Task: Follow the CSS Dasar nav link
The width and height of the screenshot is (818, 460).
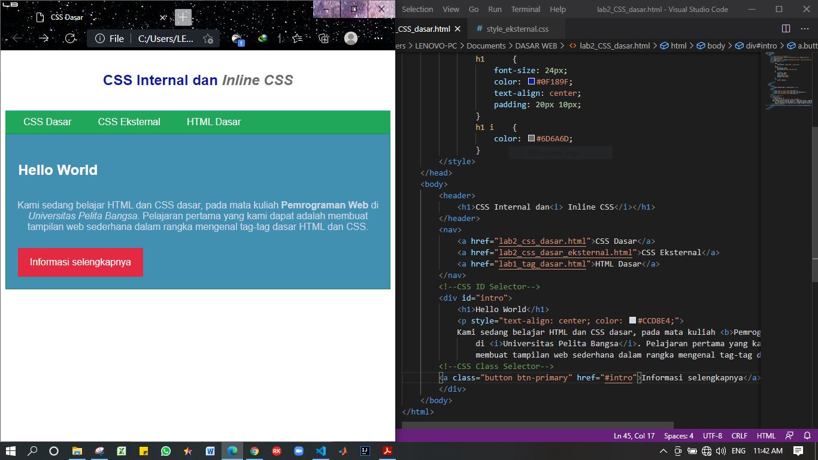Action: tap(47, 122)
